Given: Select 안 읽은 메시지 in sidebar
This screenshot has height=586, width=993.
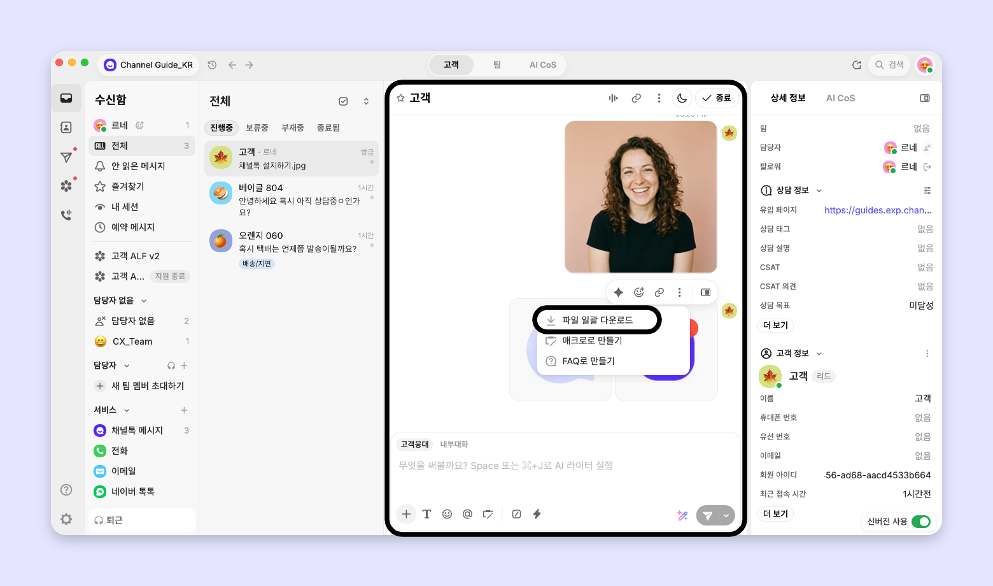Looking at the screenshot, I should (142, 166).
